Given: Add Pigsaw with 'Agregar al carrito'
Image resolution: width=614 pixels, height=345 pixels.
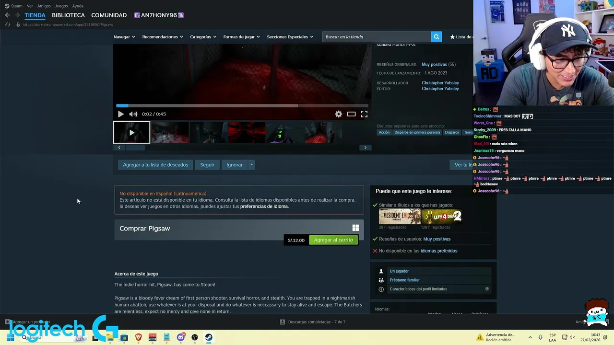Looking at the screenshot, I should coord(333,240).
